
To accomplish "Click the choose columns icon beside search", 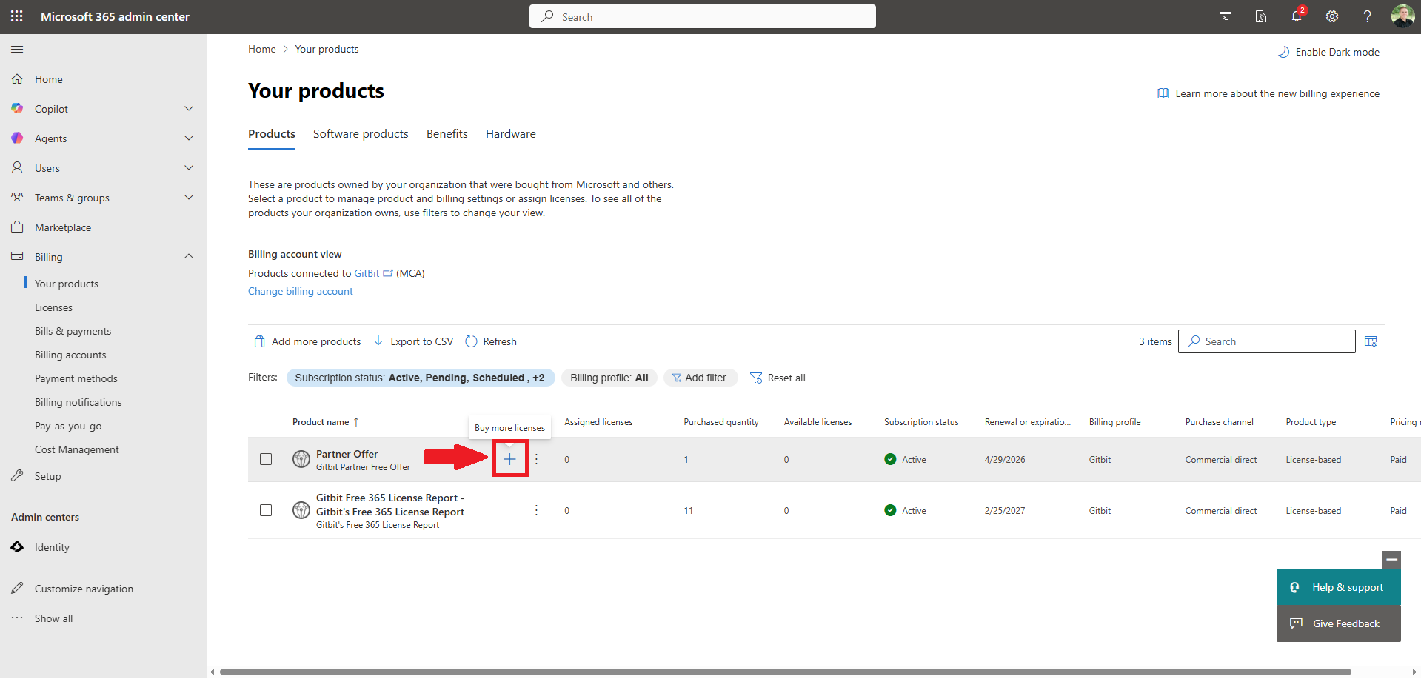I will pyautogui.click(x=1371, y=341).
